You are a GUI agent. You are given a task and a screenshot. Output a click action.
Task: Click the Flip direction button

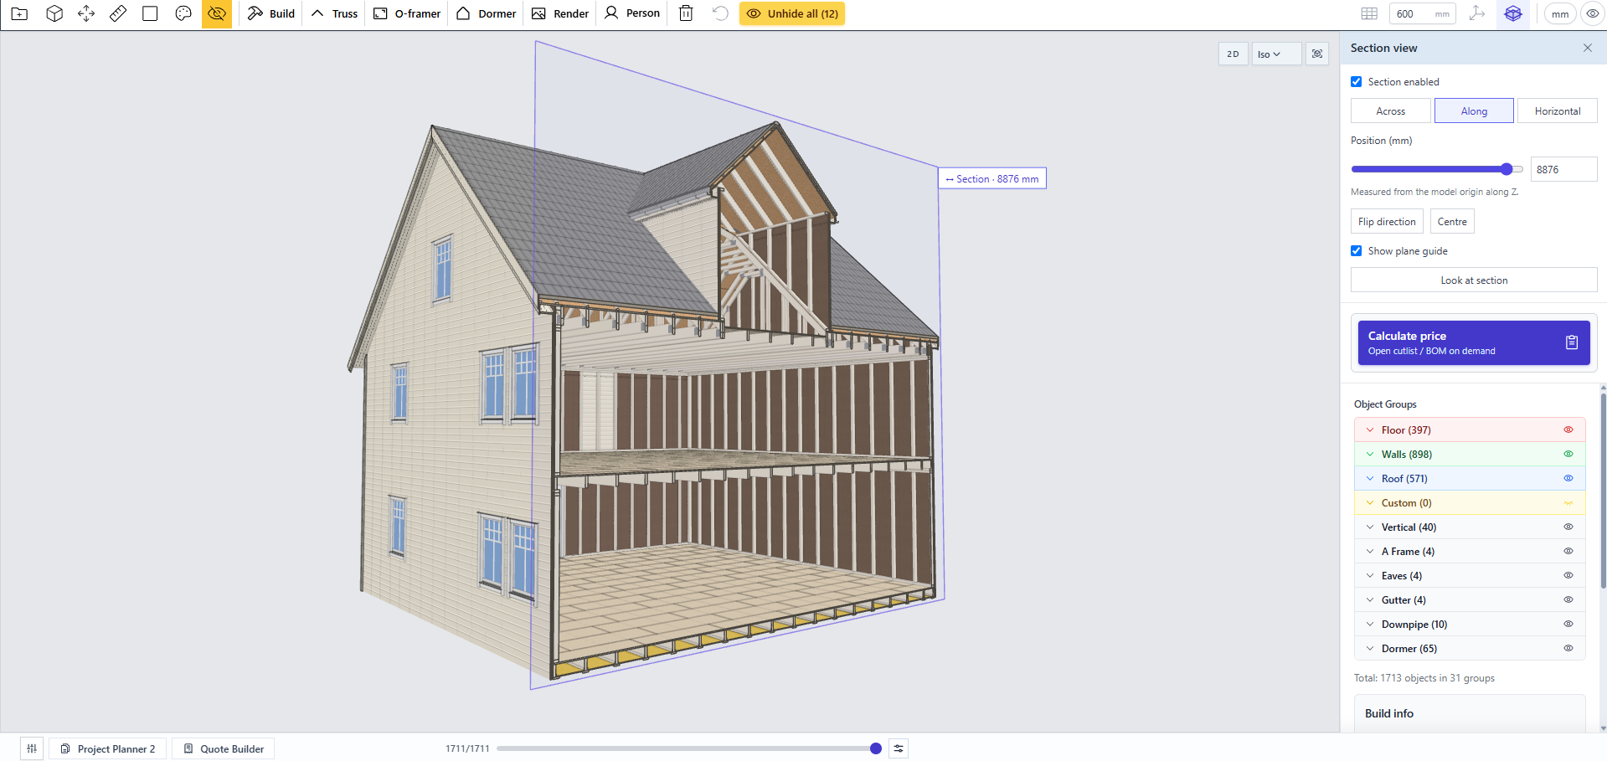[1387, 221]
